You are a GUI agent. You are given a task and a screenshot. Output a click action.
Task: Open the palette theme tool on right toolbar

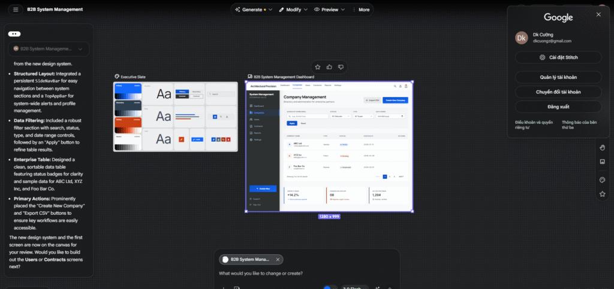pyautogui.click(x=602, y=180)
